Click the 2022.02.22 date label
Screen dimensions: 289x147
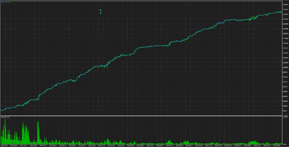coord(42,145)
